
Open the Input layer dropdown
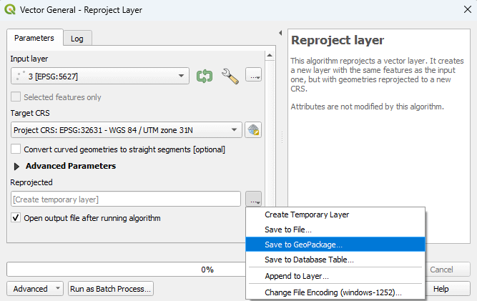click(100, 76)
